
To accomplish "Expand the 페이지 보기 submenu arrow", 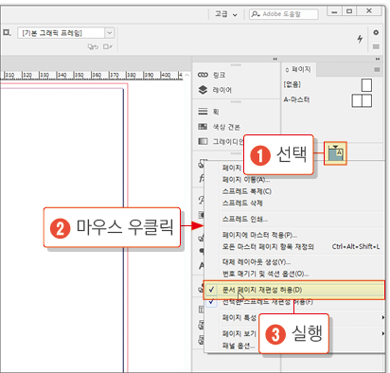I will point(383,333).
